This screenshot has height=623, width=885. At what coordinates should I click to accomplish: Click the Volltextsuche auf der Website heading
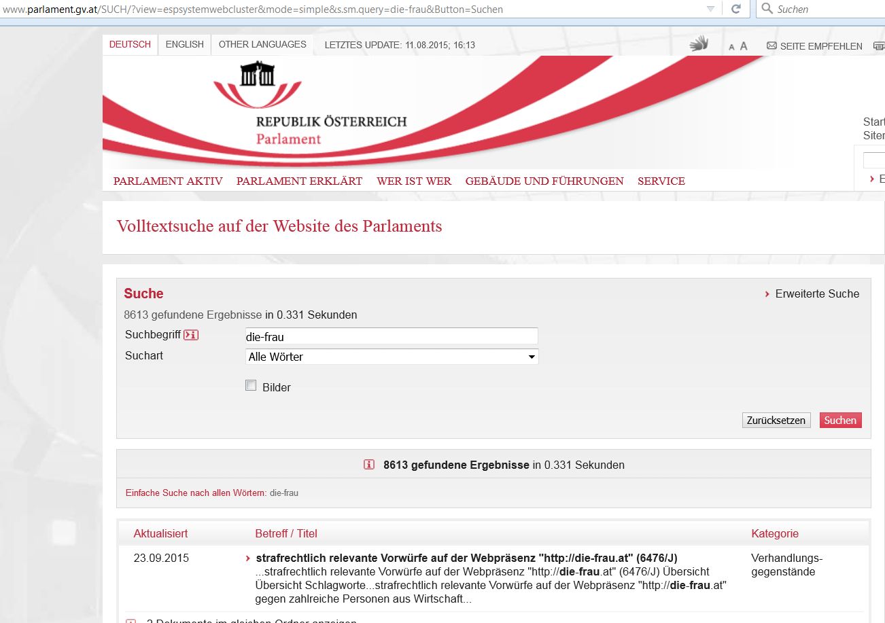279,226
